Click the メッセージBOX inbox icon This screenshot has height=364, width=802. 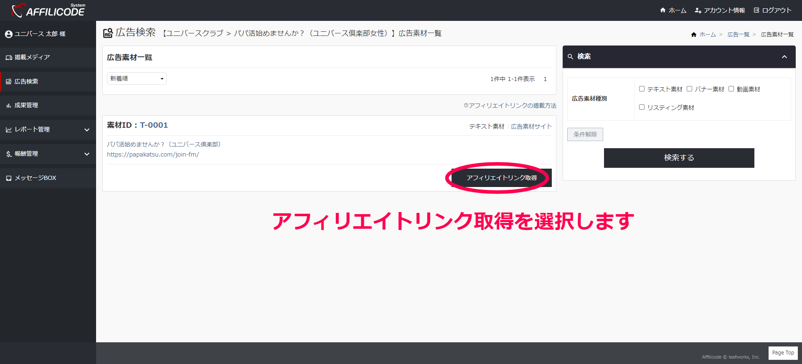[9, 178]
